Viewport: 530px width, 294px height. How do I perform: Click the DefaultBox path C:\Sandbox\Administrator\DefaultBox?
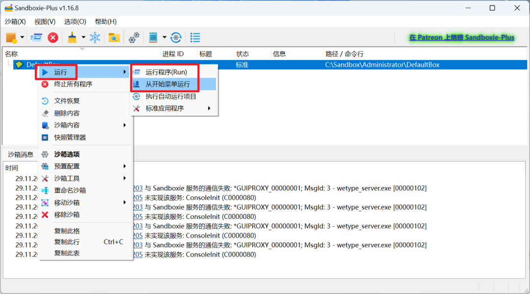click(x=382, y=65)
